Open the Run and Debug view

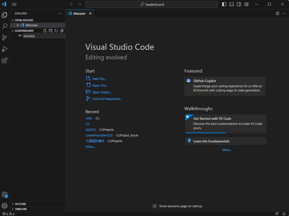tap(5, 49)
